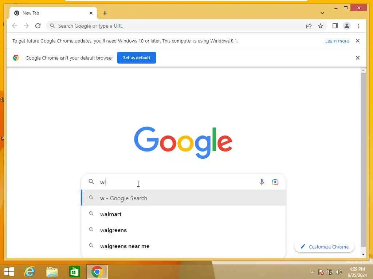Click the Customize Chrome button

tap(324, 247)
